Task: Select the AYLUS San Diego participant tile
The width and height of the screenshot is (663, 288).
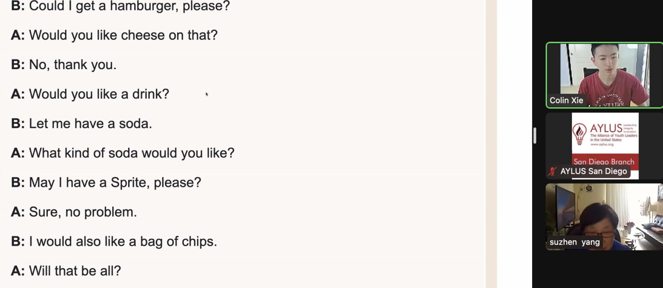Action: pyautogui.click(x=604, y=146)
